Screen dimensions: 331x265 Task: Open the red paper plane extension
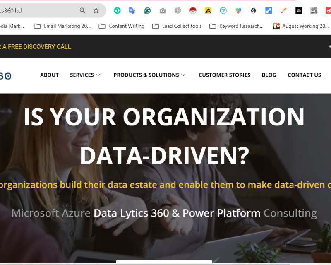tap(328, 10)
